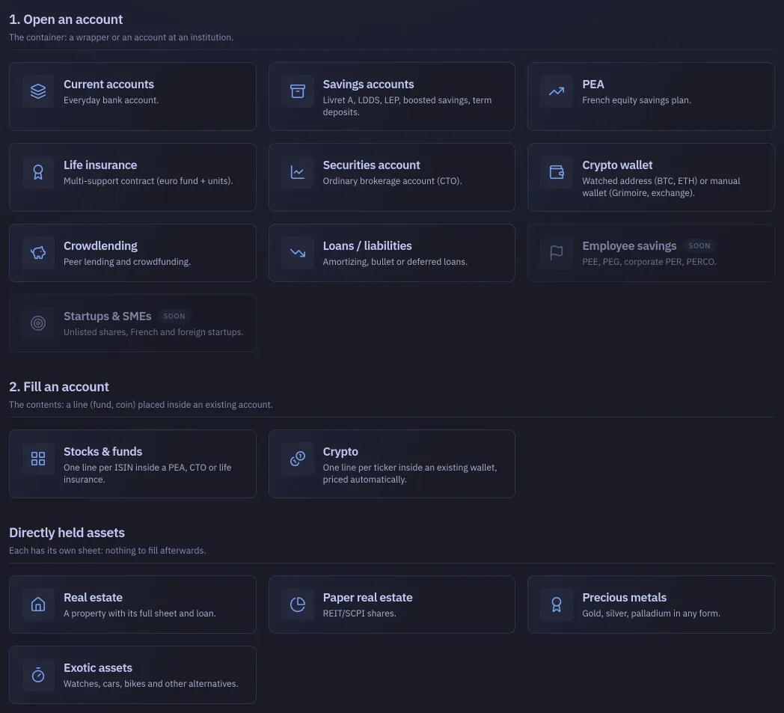Click the layers icon on Current accounts
784x713 pixels.
point(38,91)
